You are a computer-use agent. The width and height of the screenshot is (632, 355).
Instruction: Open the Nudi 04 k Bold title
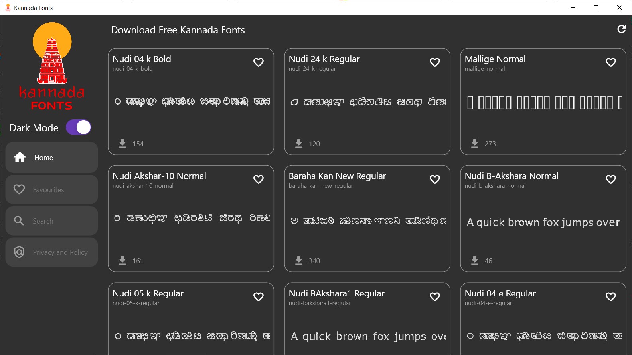(142, 59)
